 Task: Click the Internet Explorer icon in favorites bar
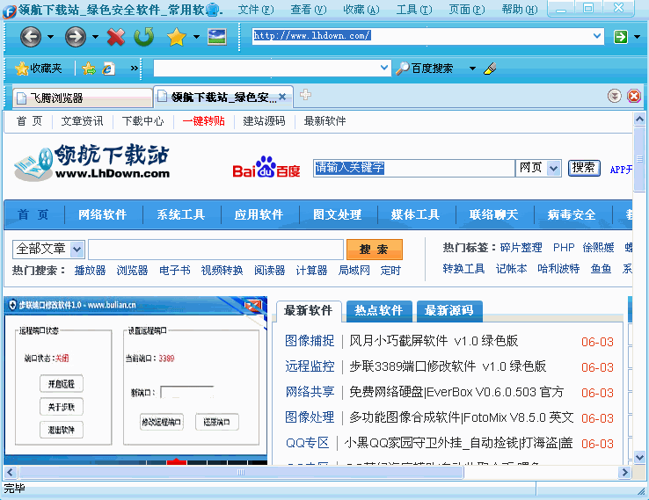click(108, 69)
